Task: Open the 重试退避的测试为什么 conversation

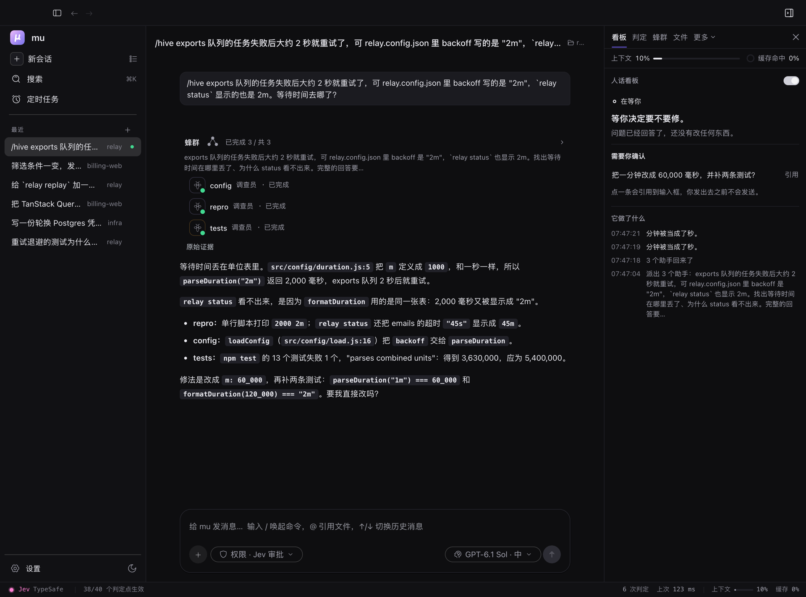Action: [x=73, y=242]
